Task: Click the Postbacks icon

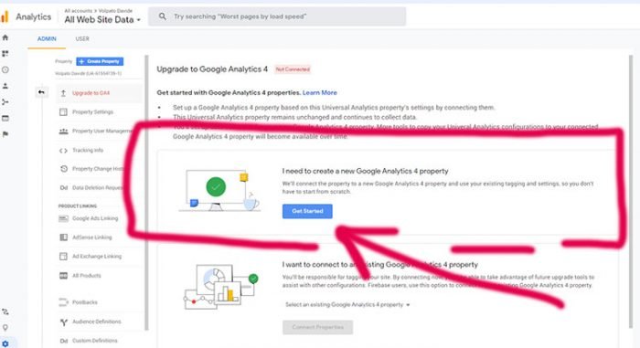Action: 63,302
